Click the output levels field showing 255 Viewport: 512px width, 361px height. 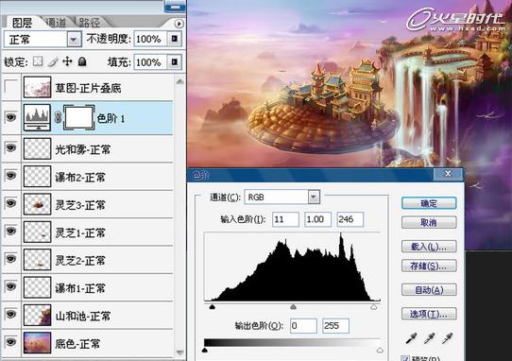[335, 326]
